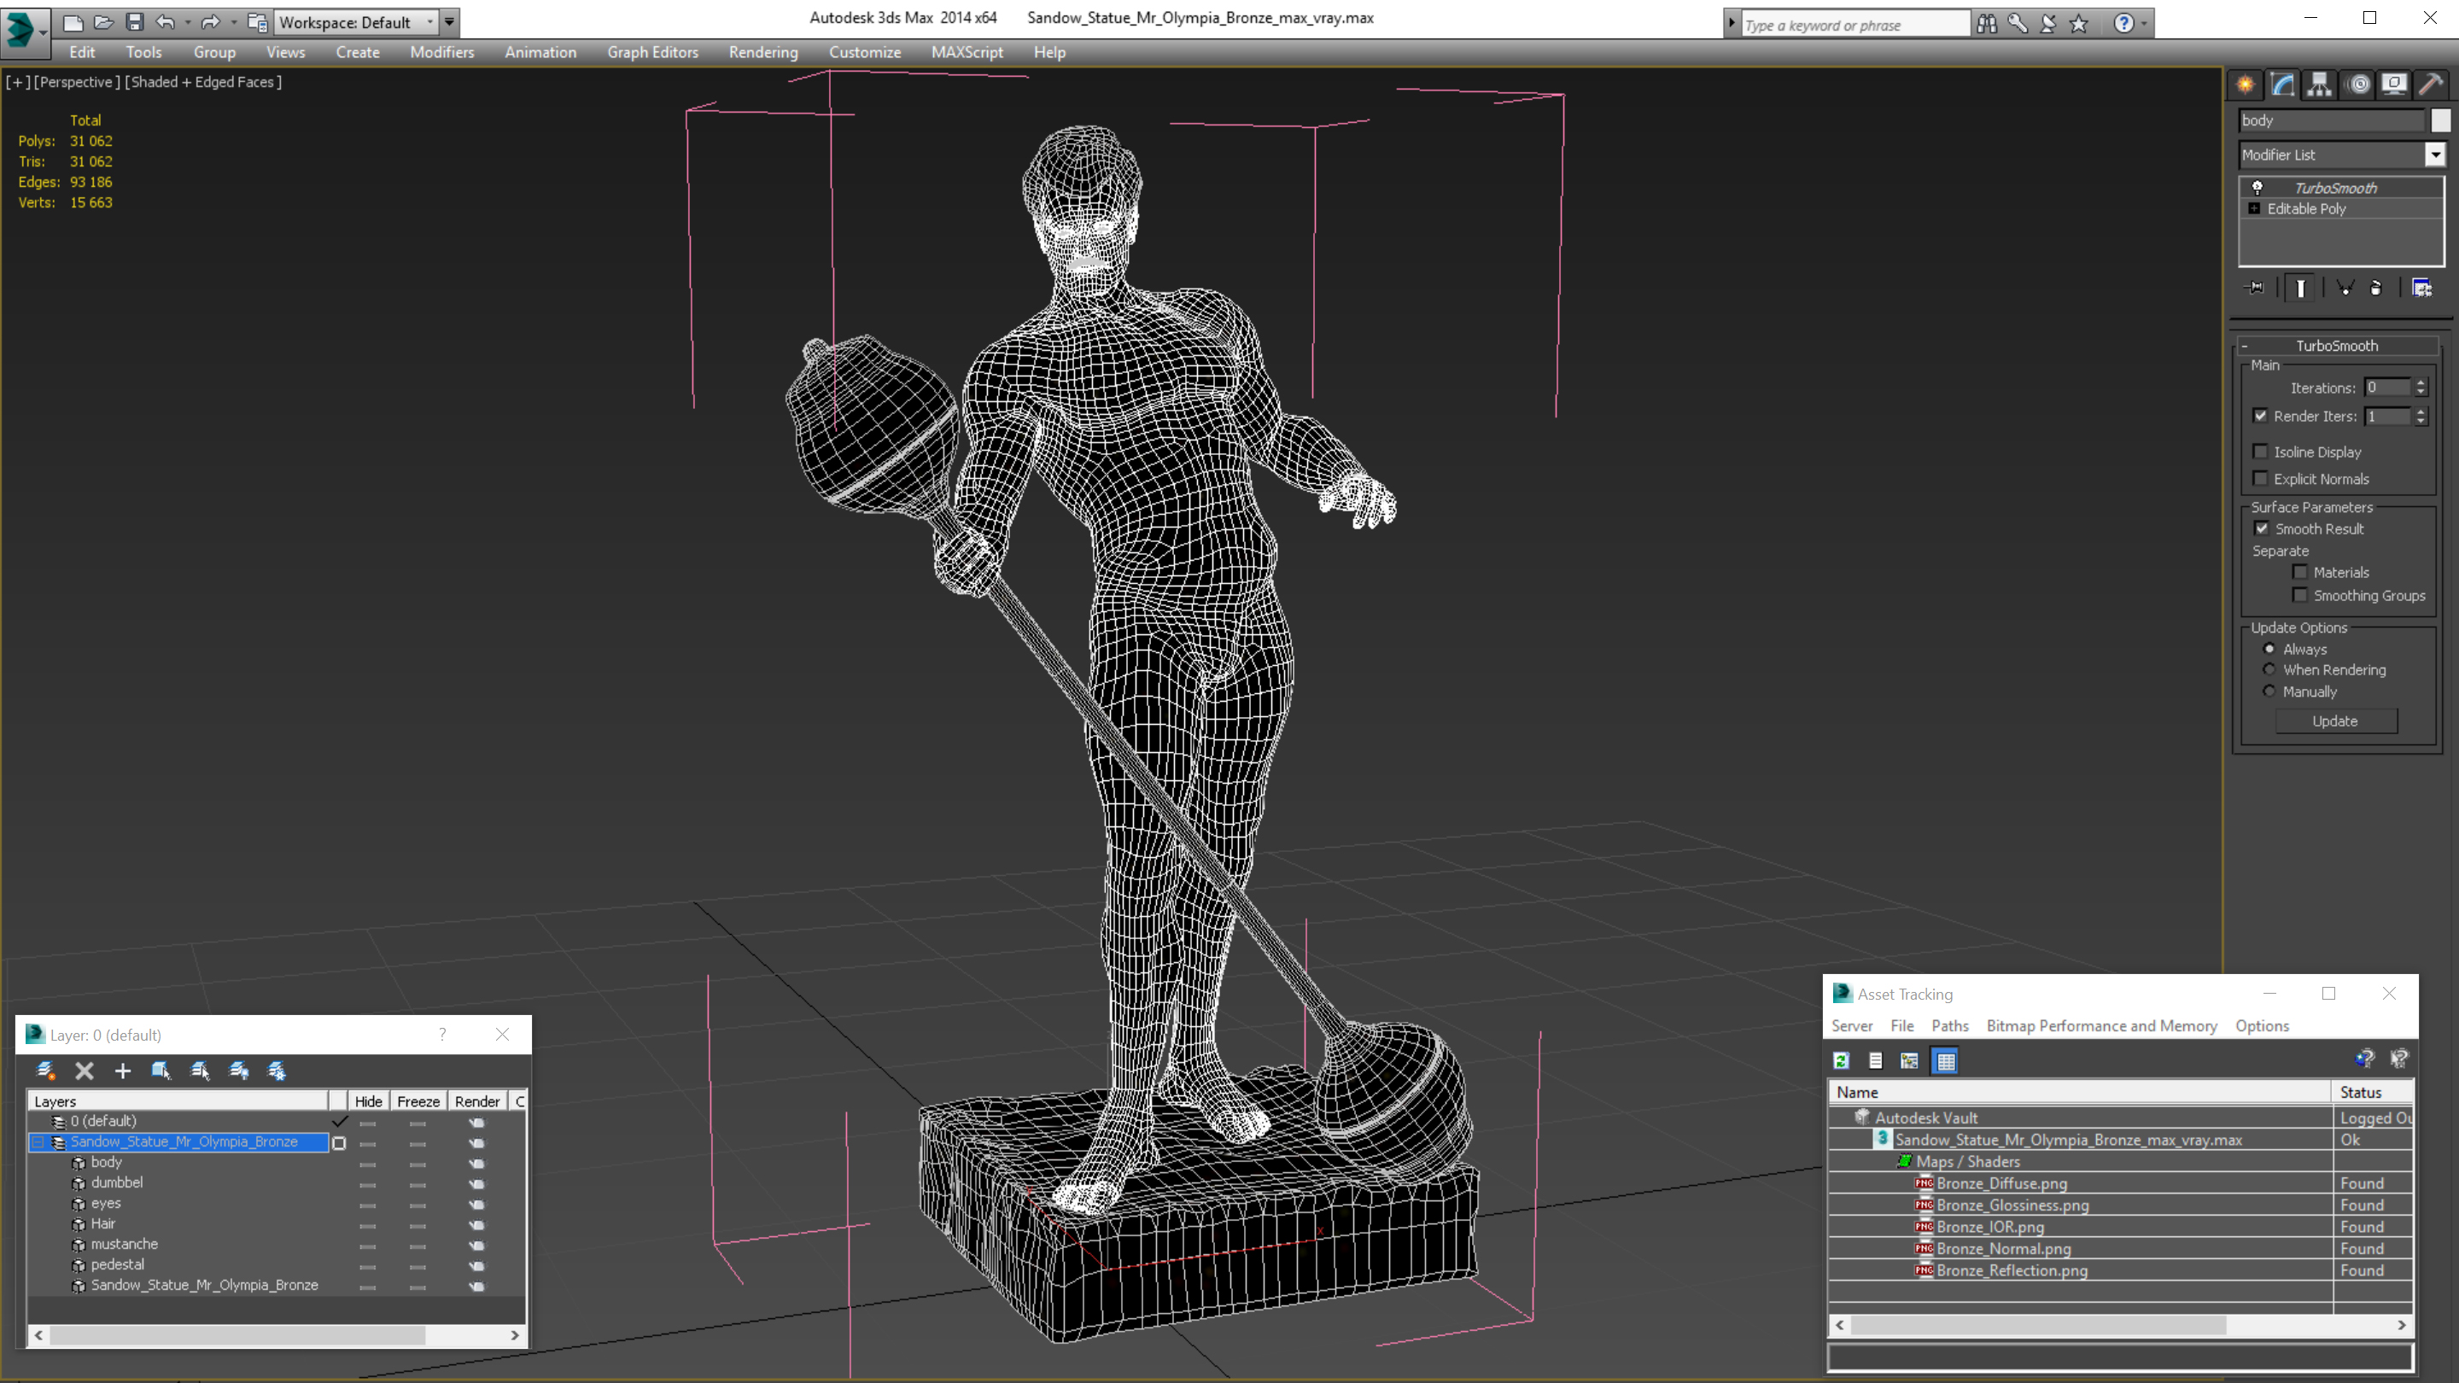Open Modifiers menu
Image resolution: width=2459 pixels, height=1383 pixels.
tap(442, 52)
